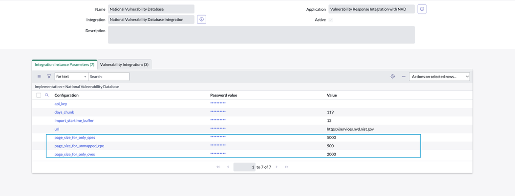Click https://services.nvd.nist.gov value

tap(350, 129)
